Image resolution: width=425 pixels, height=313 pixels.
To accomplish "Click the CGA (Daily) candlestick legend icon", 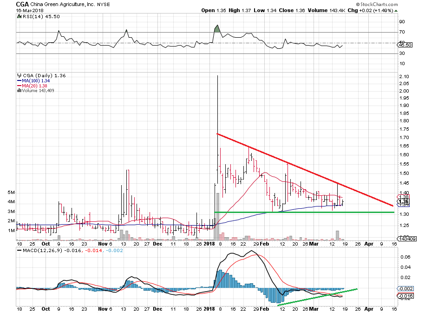I will tap(19, 75).
